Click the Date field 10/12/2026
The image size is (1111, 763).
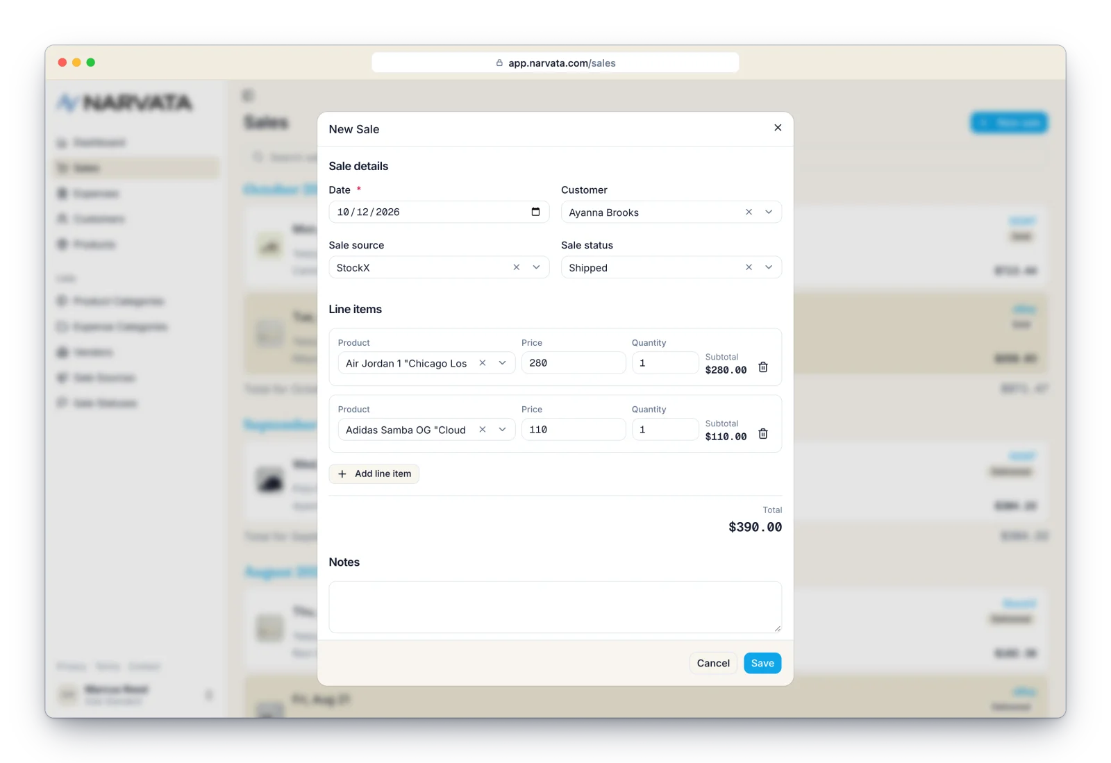click(439, 212)
